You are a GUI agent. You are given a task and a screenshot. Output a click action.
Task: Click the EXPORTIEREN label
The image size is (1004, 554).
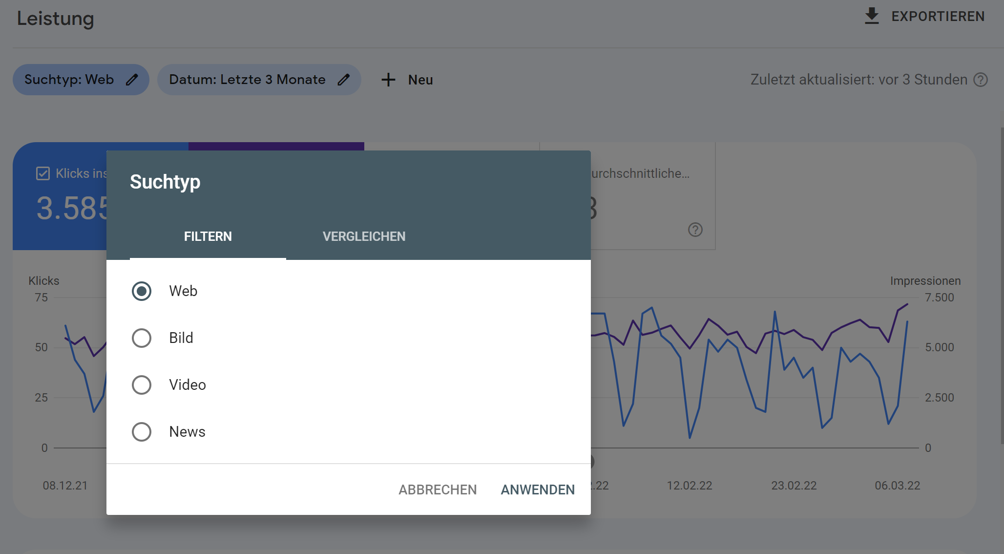[x=938, y=17]
